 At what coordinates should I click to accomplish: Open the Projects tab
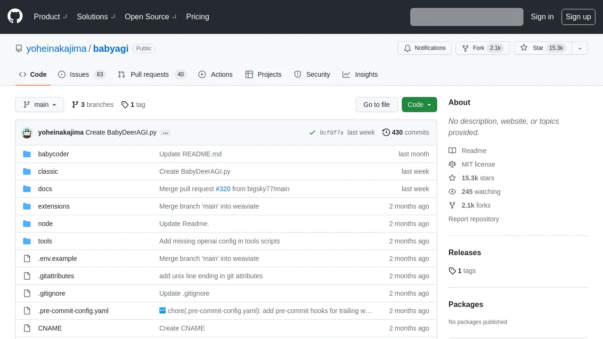[263, 74]
